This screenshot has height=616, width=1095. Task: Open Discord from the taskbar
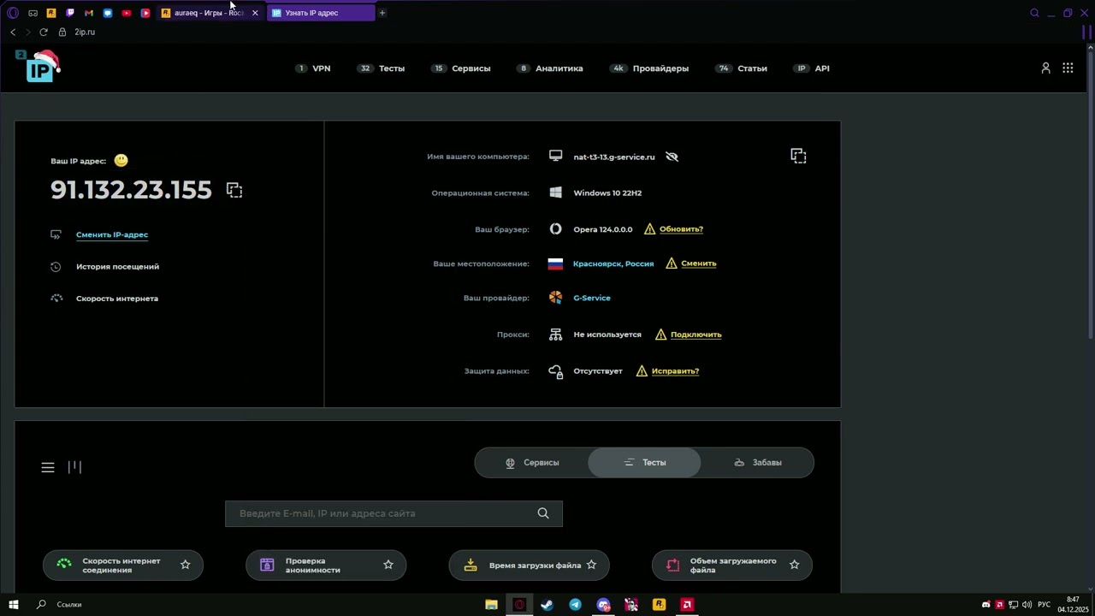(x=603, y=605)
